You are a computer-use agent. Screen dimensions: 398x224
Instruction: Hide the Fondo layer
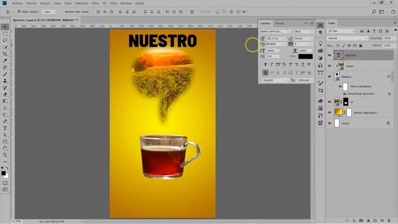330,123
